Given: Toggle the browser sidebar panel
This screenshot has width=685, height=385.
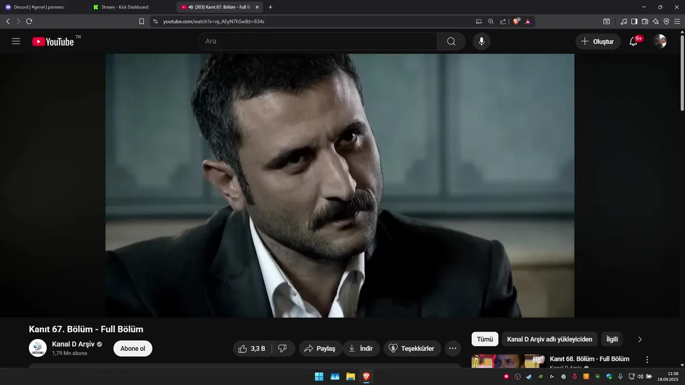Looking at the screenshot, I should coord(634,21).
